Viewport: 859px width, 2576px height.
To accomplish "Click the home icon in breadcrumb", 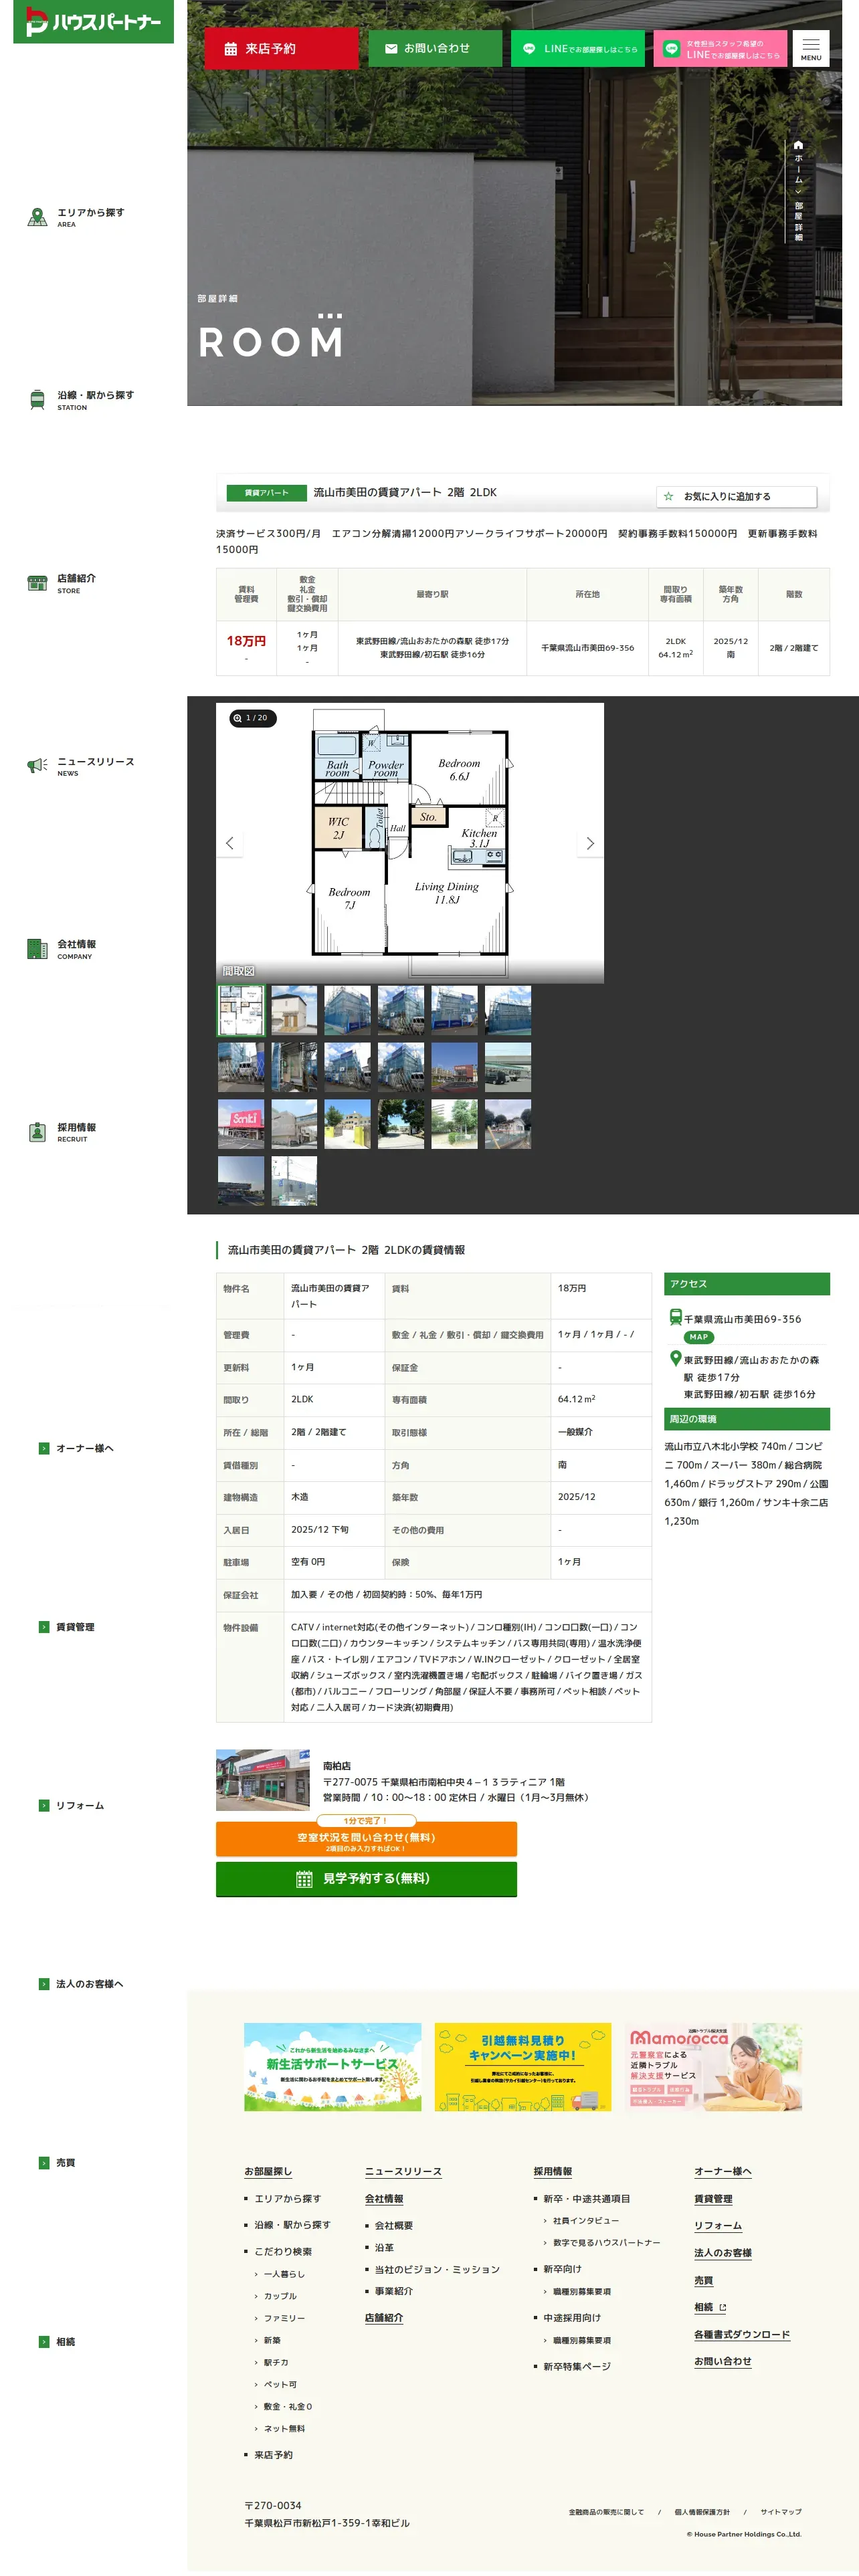I will pyautogui.click(x=798, y=145).
